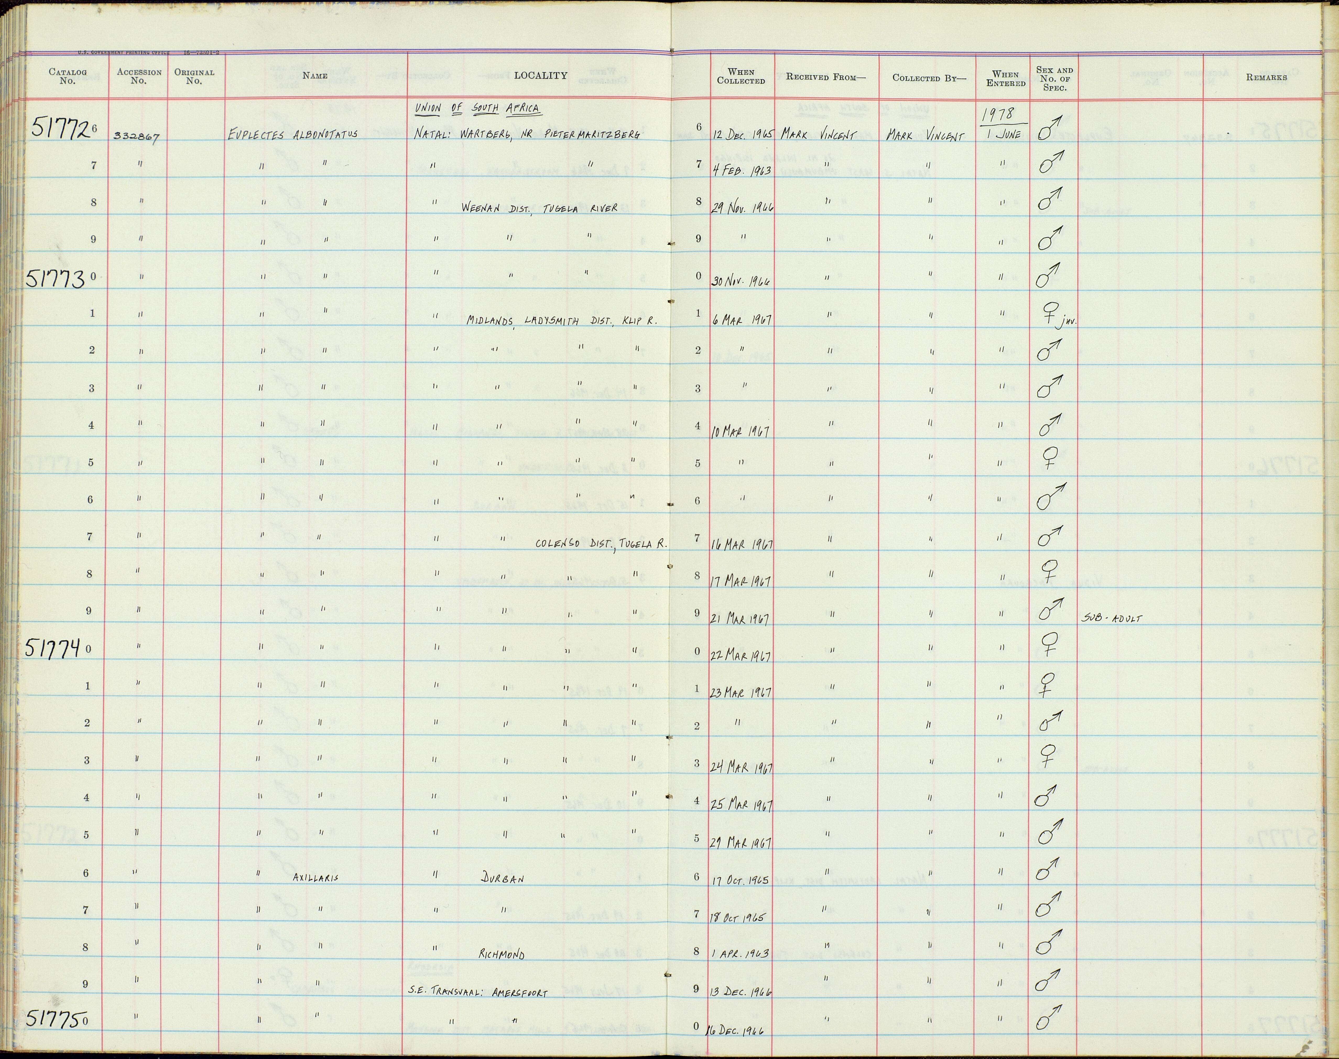Click the collection date "17 Mar 1967"
This screenshot has width=1339, height=1059.
(x=741, y=581)
